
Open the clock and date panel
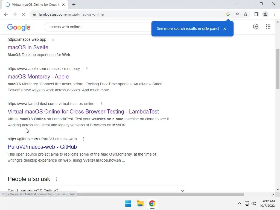click(267, 203)
